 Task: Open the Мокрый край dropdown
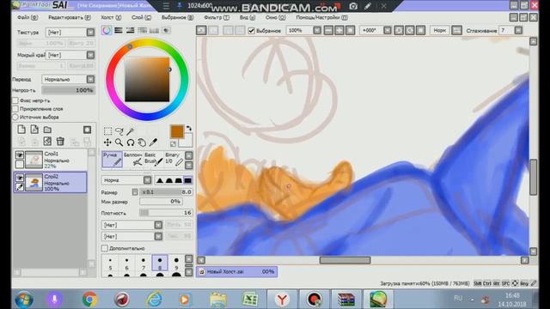[90, 55]
